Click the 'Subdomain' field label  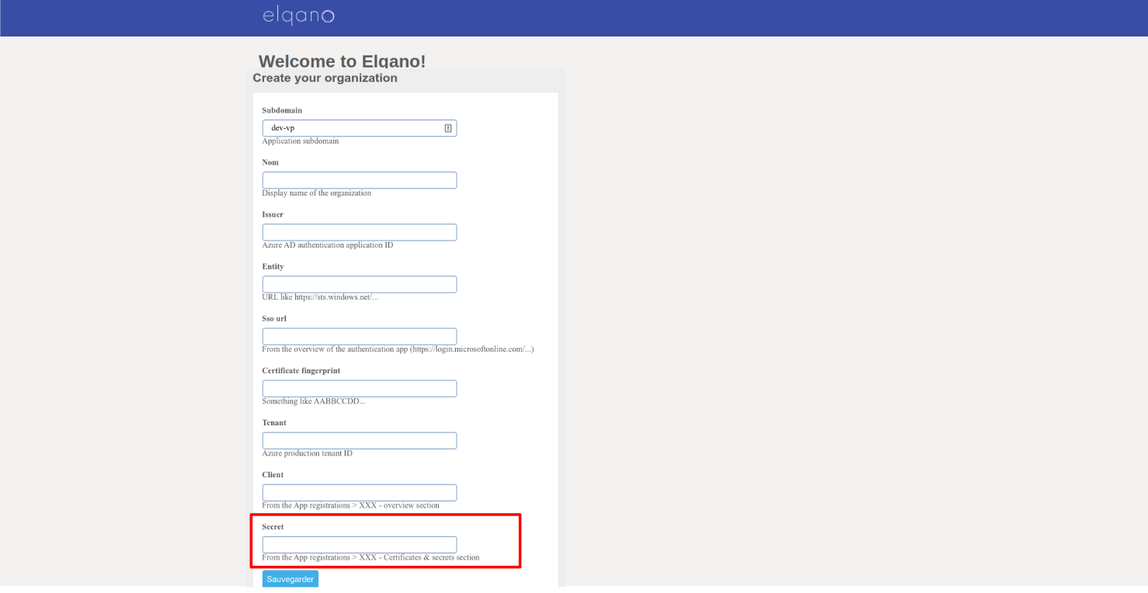coord(282,110)
